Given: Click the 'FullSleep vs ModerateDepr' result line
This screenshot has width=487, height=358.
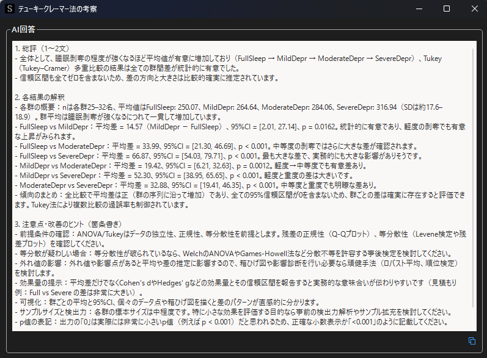Looking at the screenshot, I should pyautogui.click(x=216, y=146).
